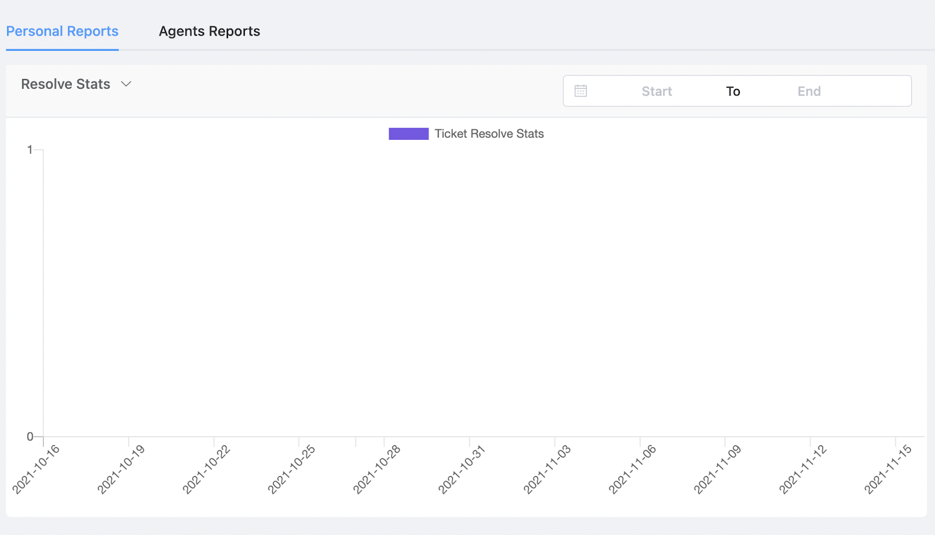Click the 2021-11-03 axis date label
The width and height of the screenshot is (935, 535).
coord(547,469)
